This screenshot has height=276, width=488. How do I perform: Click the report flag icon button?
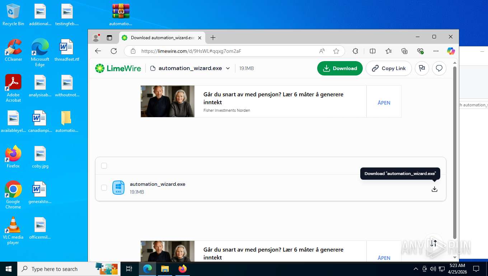[x=422, y=68]
